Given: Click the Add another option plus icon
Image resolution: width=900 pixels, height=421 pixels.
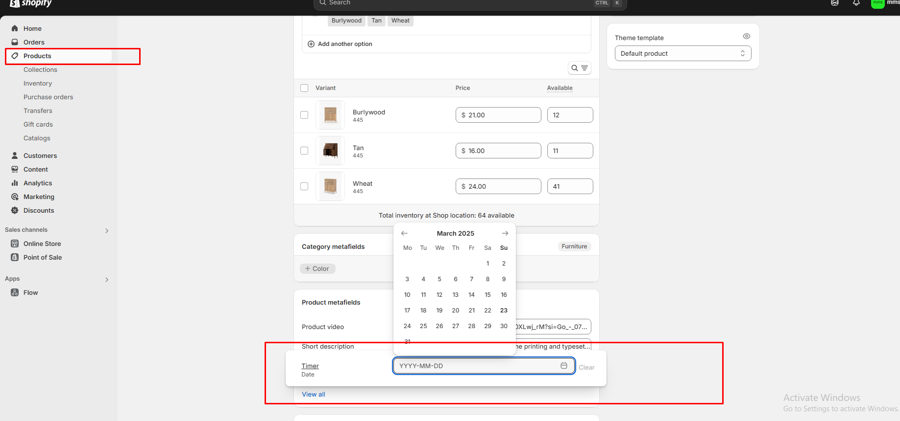Looking at the screenshot, I should 311,44.
